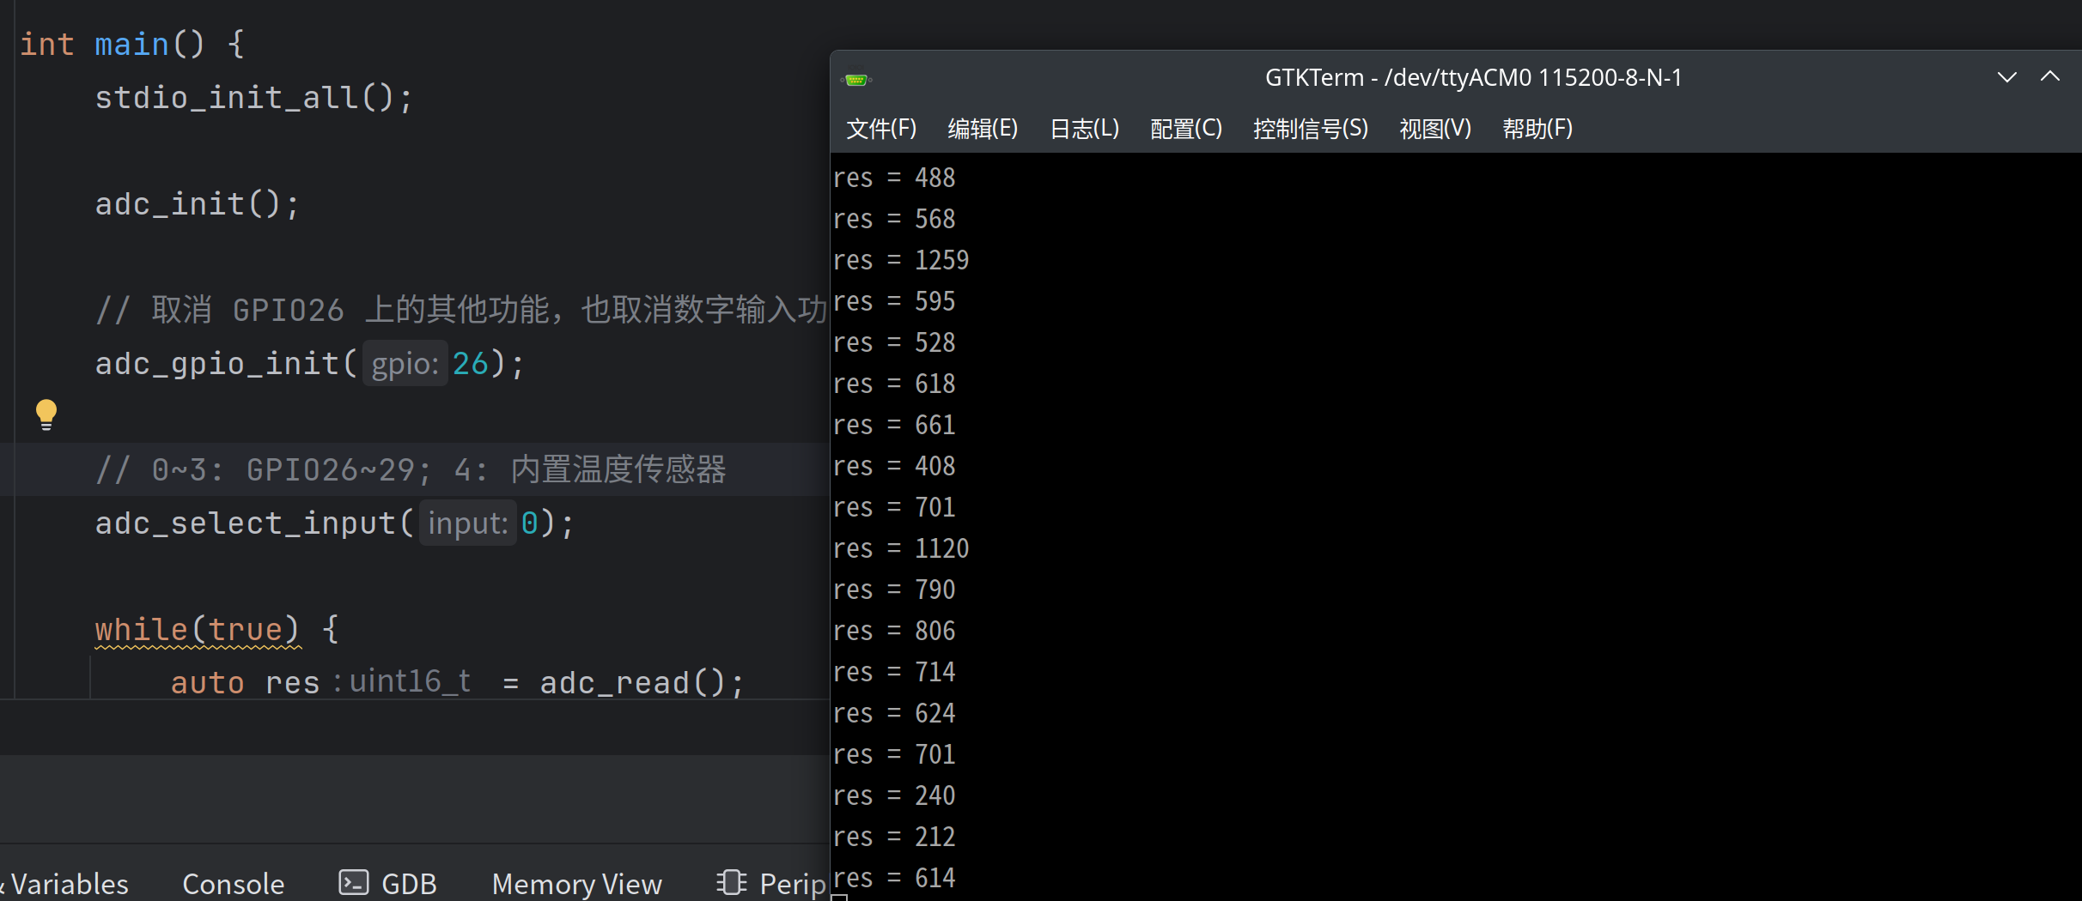Open the Memory View tab
Image resolution: width=2082 pixels, height=901 pixels.
click(x=576, y=883)
